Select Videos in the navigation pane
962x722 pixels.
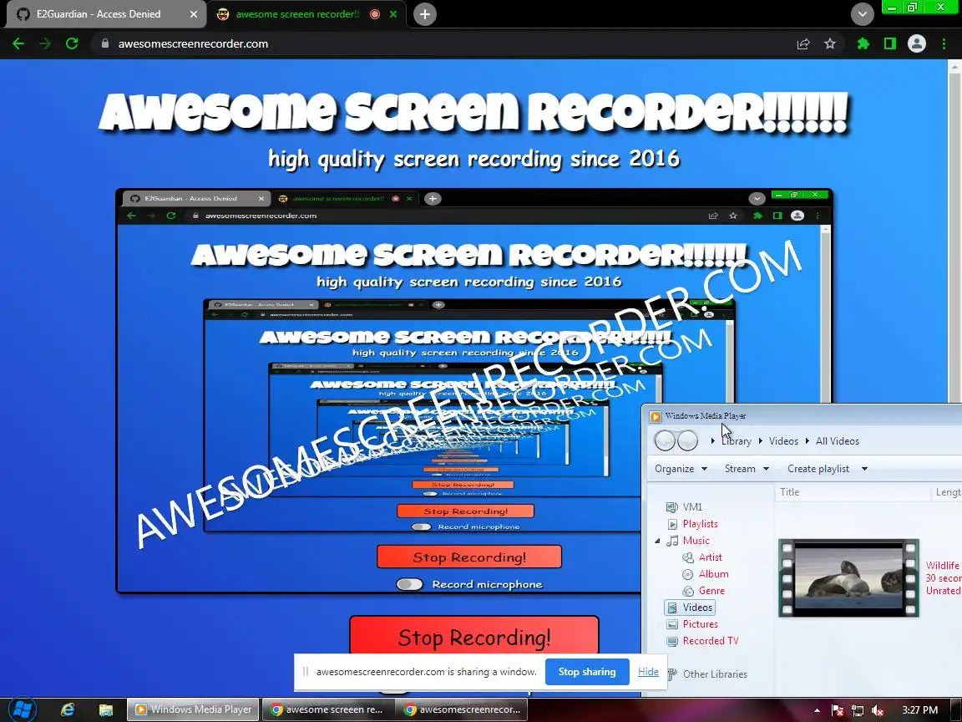point(691,608)
